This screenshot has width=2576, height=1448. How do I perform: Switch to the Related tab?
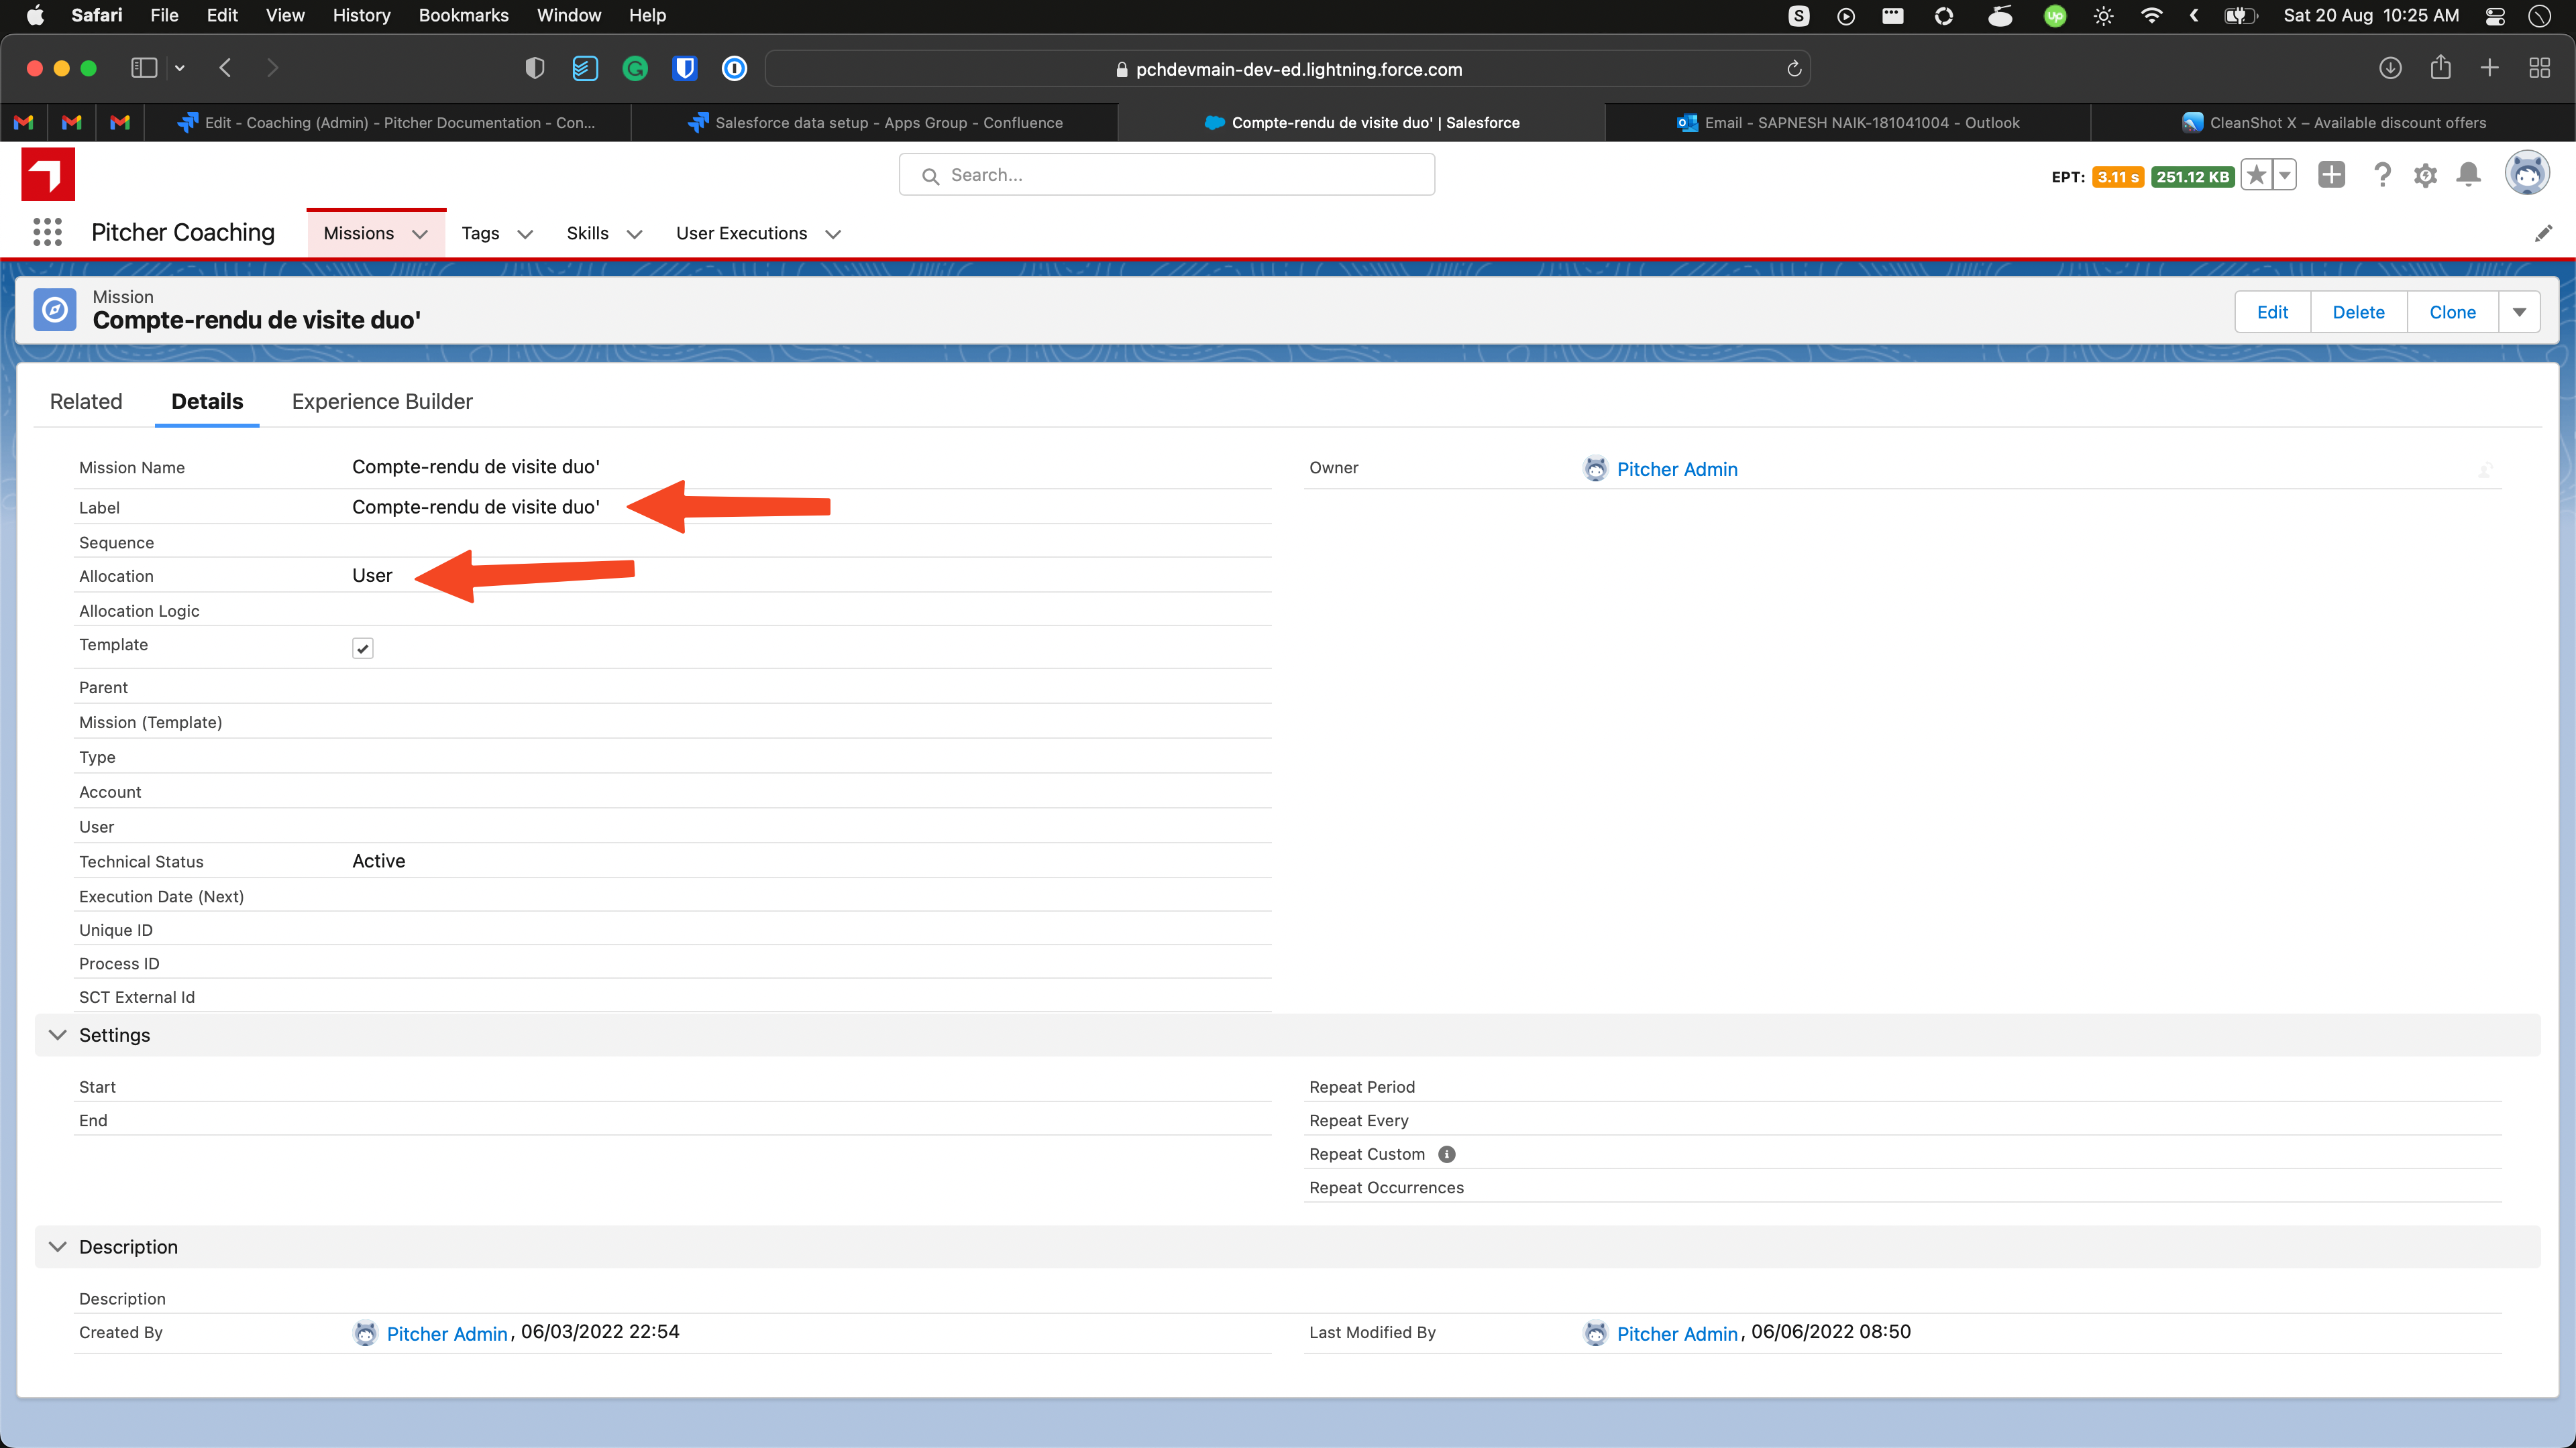pos(86,402)
